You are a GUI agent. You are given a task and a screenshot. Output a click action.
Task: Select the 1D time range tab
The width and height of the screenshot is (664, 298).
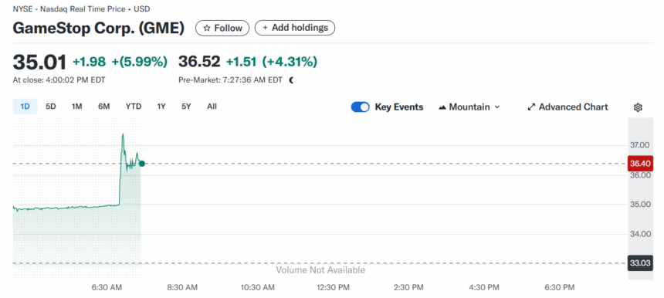point(25,107)
